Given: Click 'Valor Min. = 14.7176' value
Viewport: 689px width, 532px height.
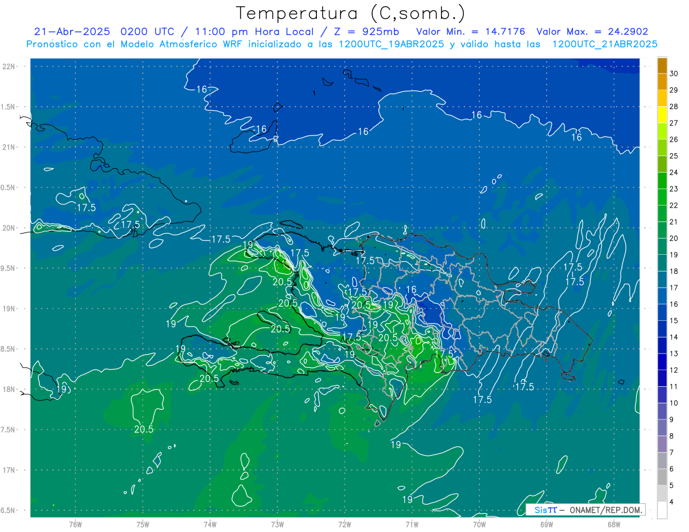Looking at the screenshot, I should 471,32.
